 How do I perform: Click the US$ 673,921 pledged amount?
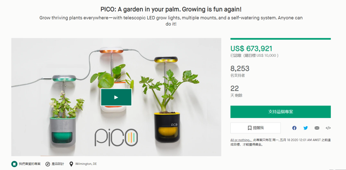coord(251,48)
